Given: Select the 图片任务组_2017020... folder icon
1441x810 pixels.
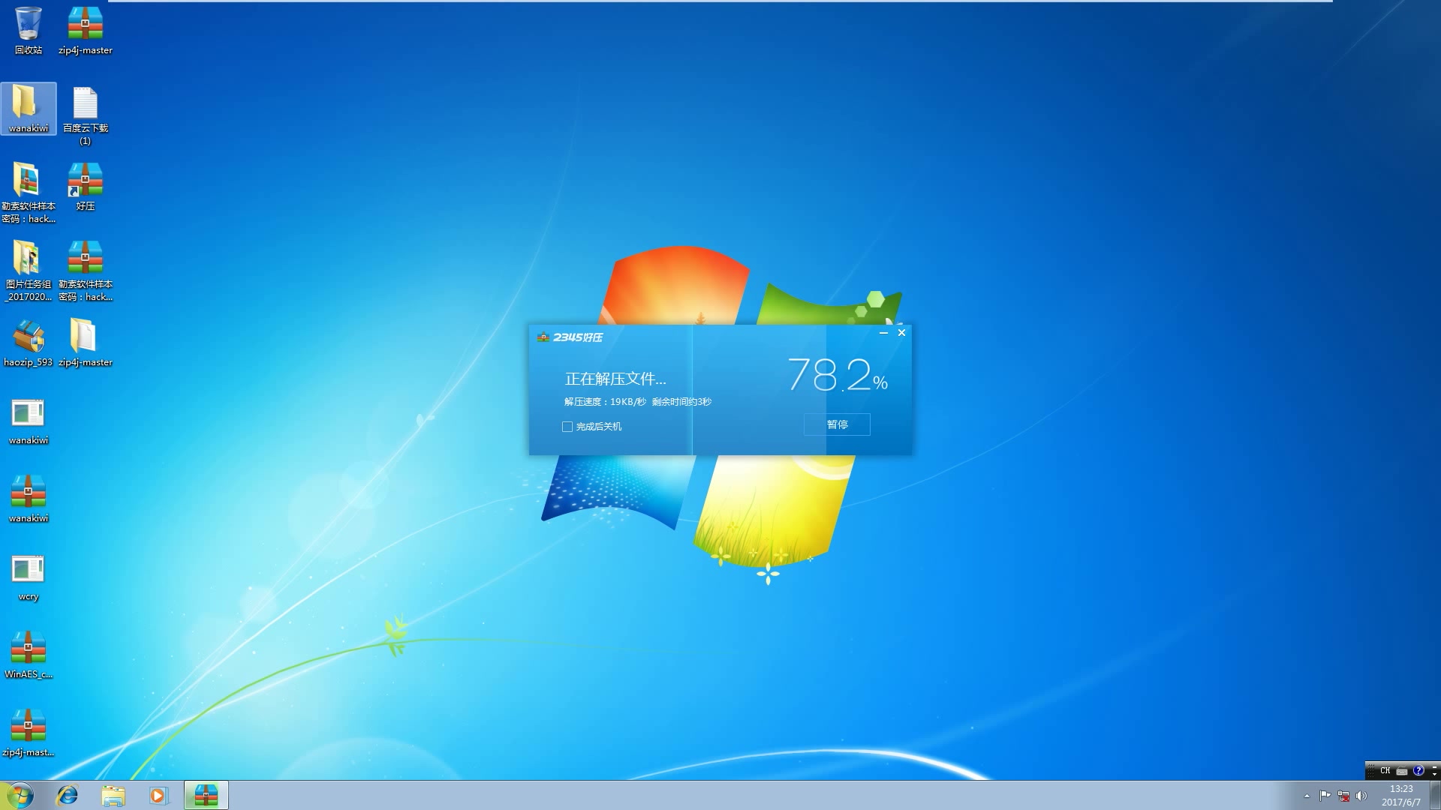Looking at the screenshot, I should pyautogui.click(x=29, y=271).
